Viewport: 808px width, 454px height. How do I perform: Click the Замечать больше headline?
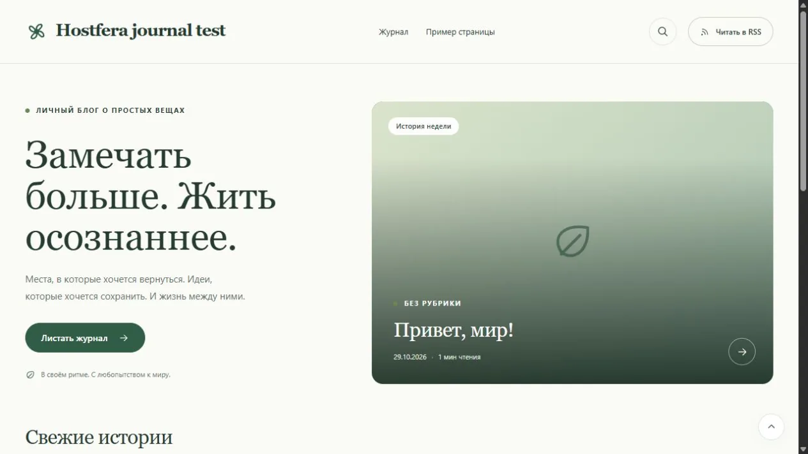pyautogui.click(x=151, y=196)
